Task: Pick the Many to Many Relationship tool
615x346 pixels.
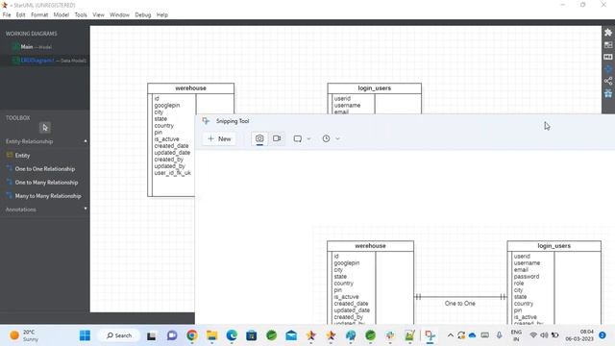Action: [x=48, y=196]
